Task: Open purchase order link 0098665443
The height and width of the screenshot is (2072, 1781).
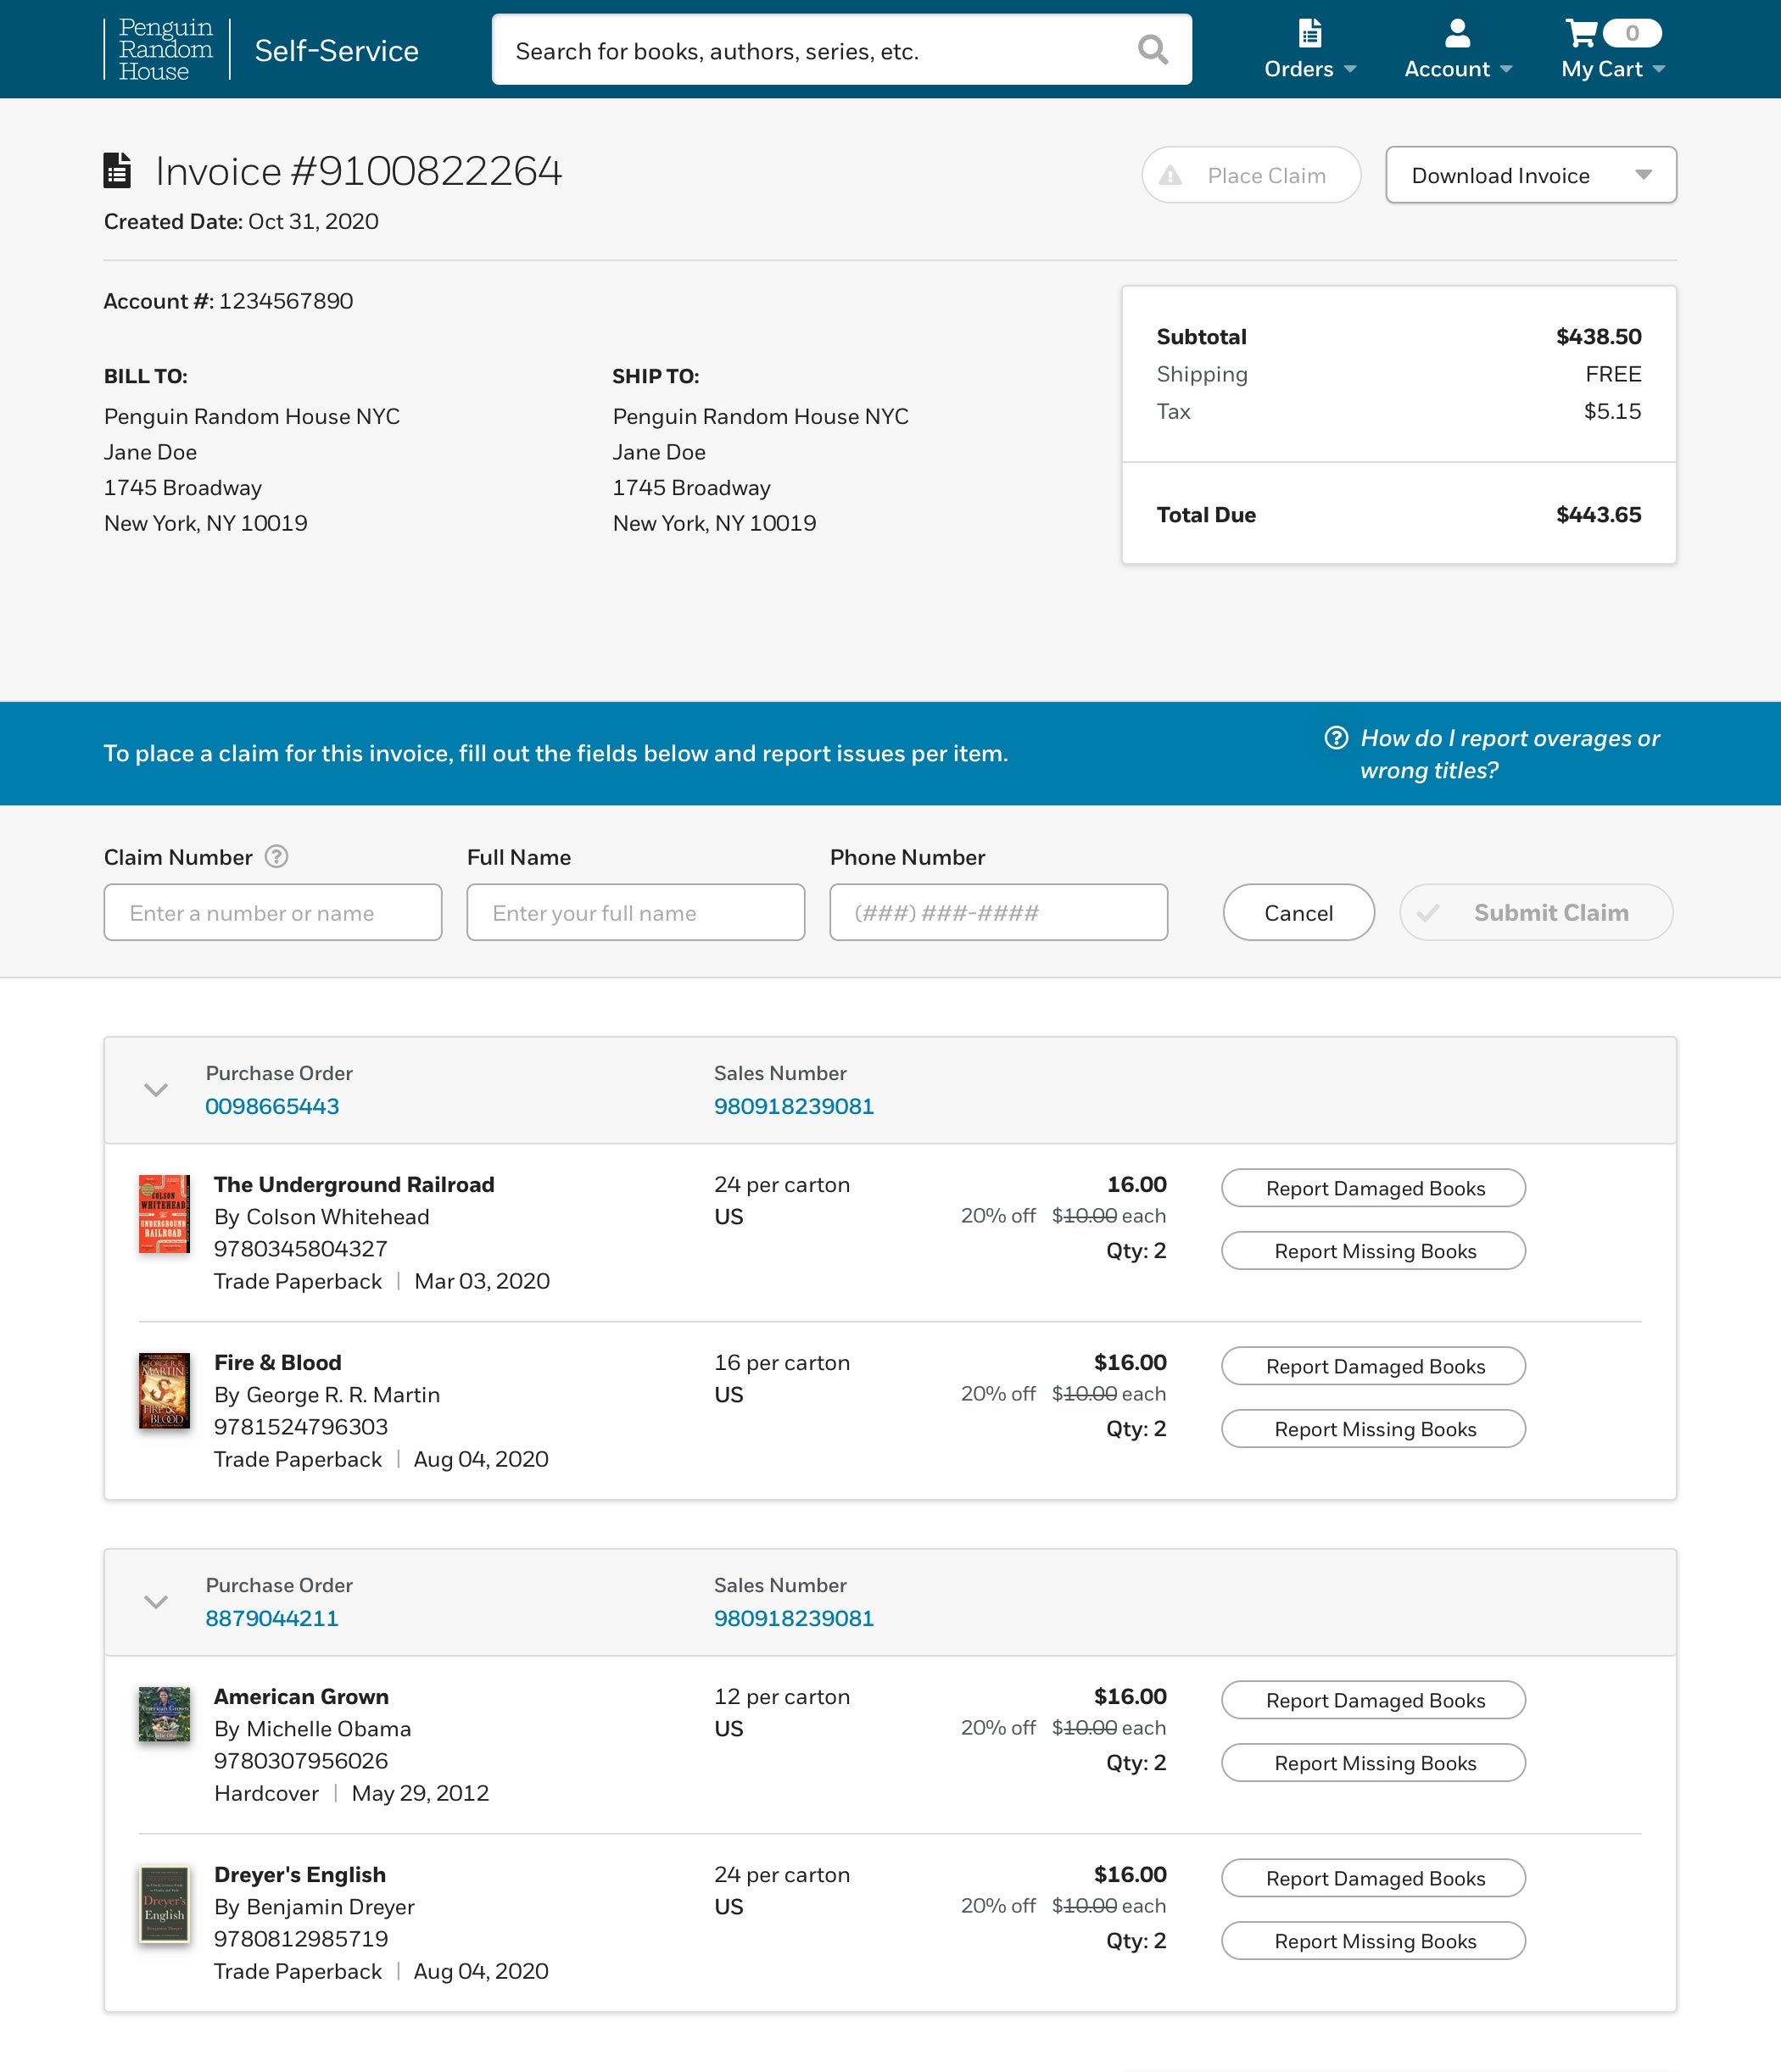Action: [272, 1106]
